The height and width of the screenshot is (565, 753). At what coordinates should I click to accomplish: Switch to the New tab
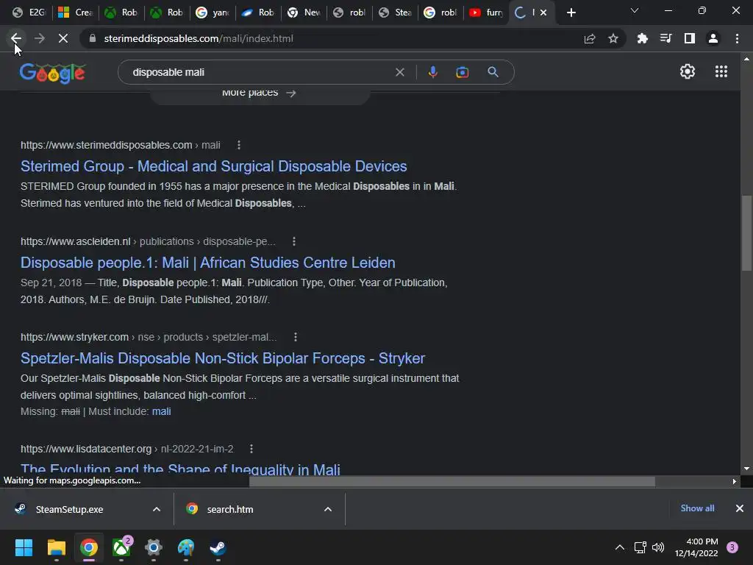coord(304,13)
